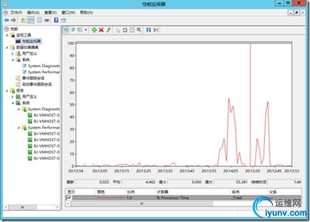Click the red X Delete counter icon

tap(101, 30)
